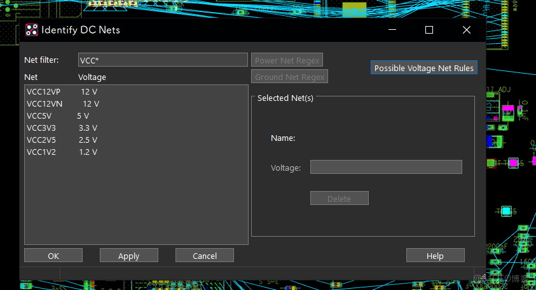This screenshot has width=536, height=290.
Task: Click the Identify DC Nets app icon
Action: click(32, 30)
